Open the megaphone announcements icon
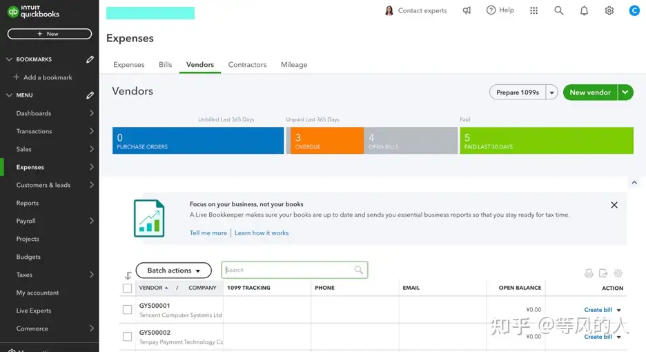The image size is (646, 352). click(467, 11)
